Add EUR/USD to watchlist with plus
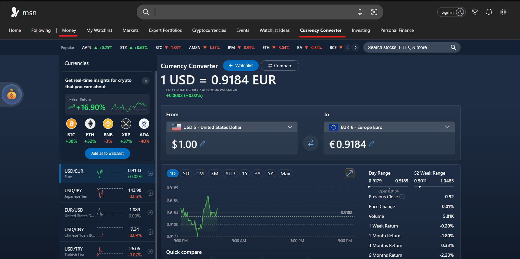Screen dimensions: 520x259 (150, 213)
